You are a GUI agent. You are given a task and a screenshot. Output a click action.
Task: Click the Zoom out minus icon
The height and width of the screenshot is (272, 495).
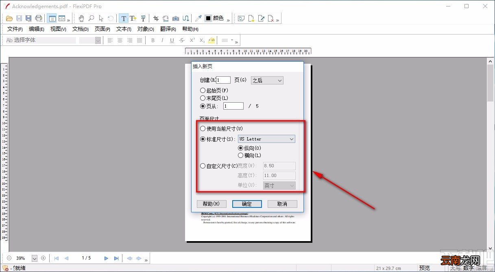click(x=10, y=258)
